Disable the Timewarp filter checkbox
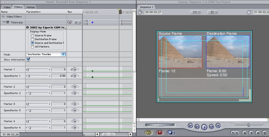 pos(8,22)
